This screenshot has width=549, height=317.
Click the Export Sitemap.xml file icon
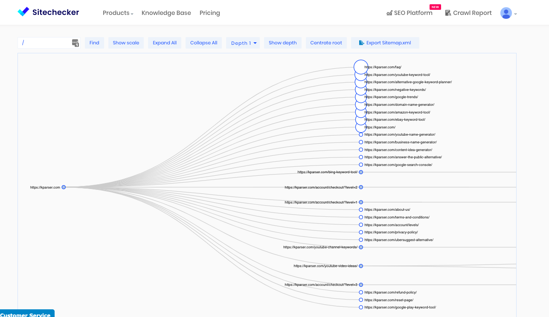pos(362,43)
